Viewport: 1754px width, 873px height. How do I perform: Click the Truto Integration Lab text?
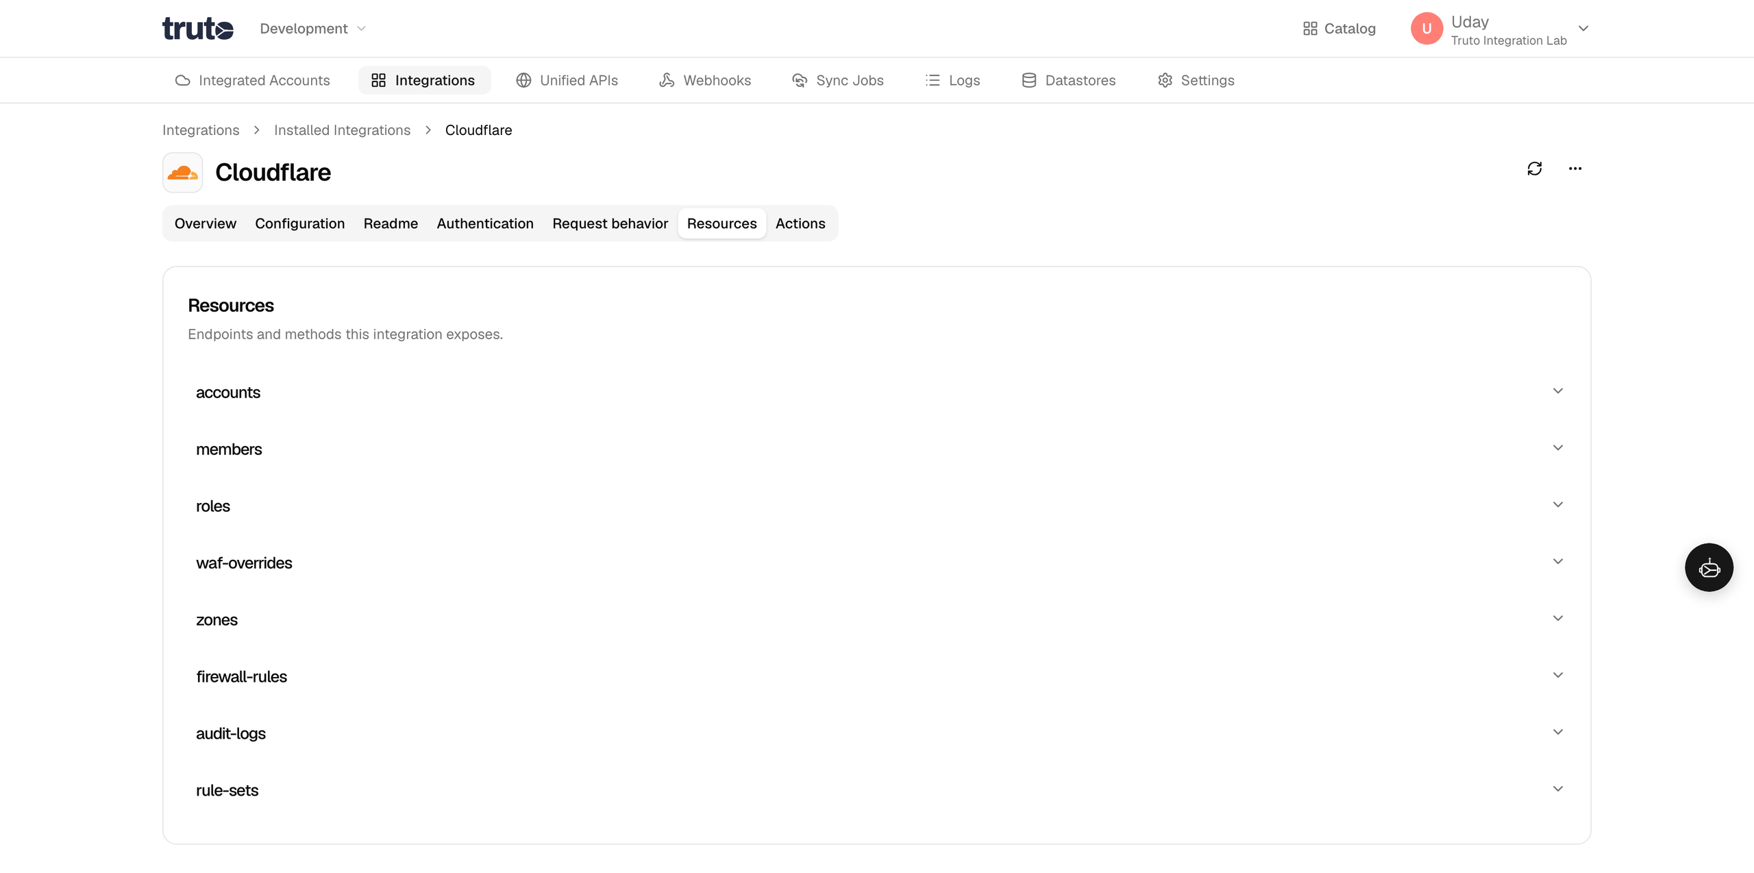pos(1509,40)
